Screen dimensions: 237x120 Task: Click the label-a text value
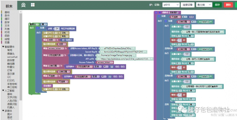click(205, 22)
